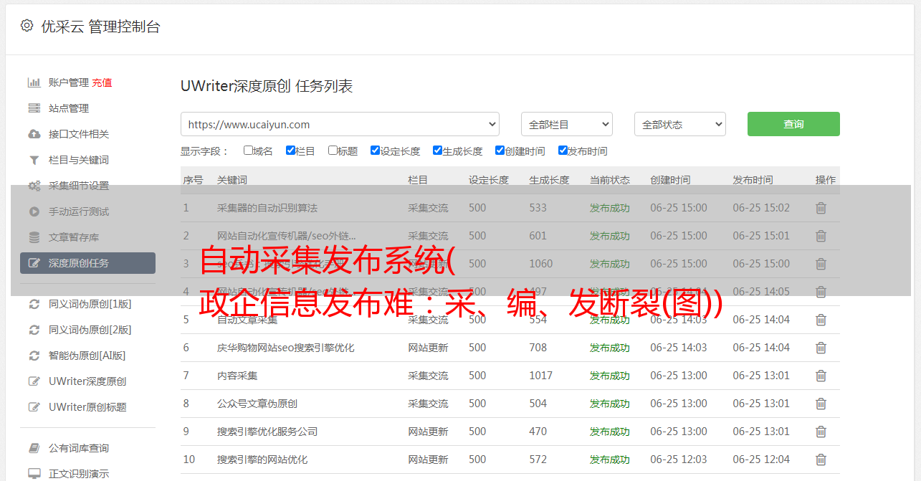Click the gear icon beside 优采云 管理控制台
The image size is (921, 481).
(x=27, y=26)
